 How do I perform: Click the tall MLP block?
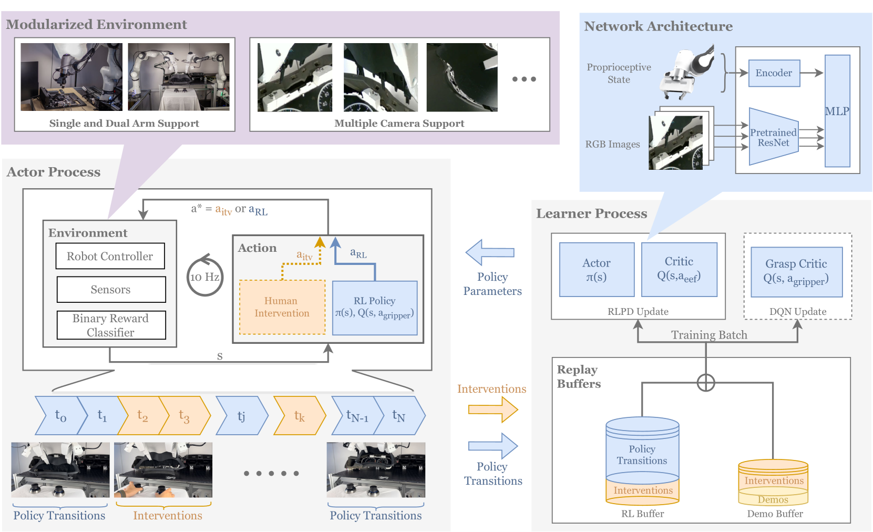[x=837, y=111]
